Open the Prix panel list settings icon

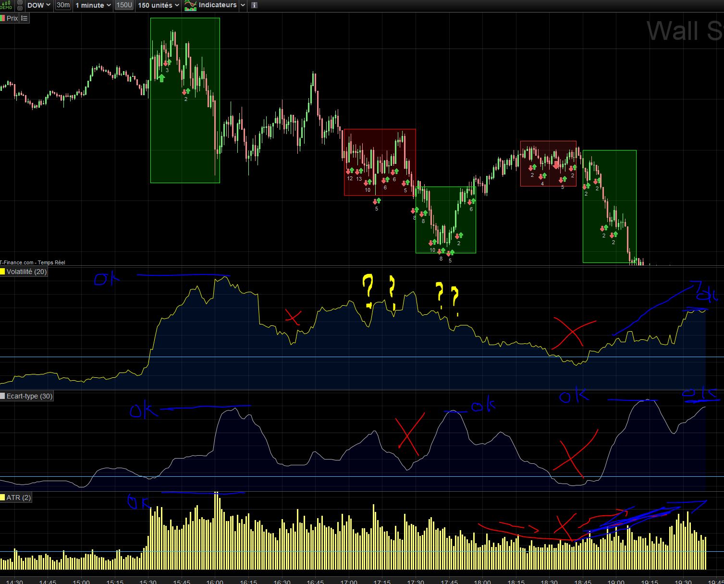point(25,18)
